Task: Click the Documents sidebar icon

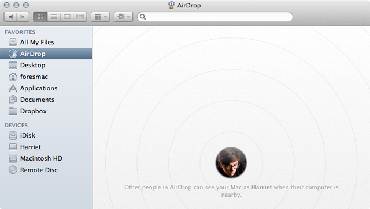Action: [13, 100]
